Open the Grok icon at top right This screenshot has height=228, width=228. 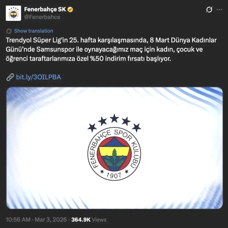209,10
